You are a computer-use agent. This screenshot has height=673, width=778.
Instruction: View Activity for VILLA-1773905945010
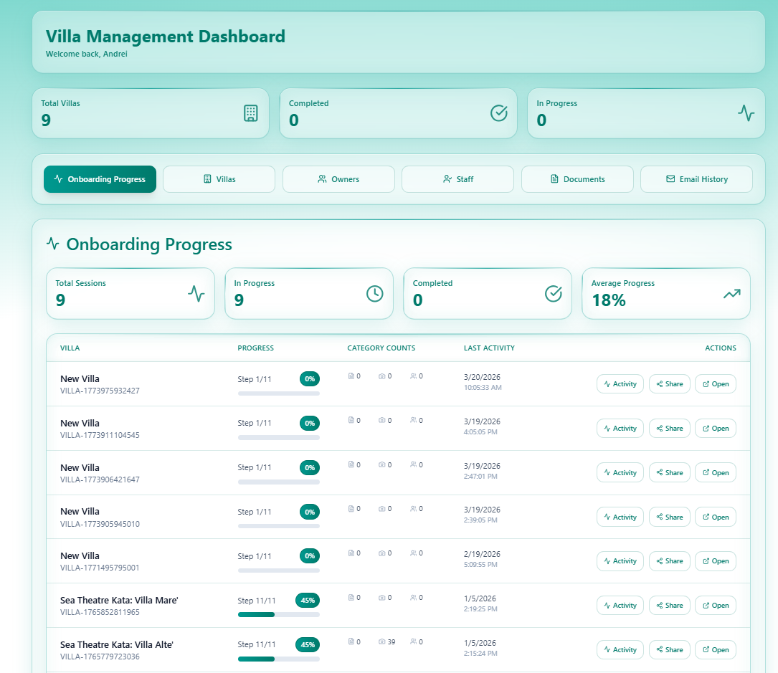tap(620, 517)
